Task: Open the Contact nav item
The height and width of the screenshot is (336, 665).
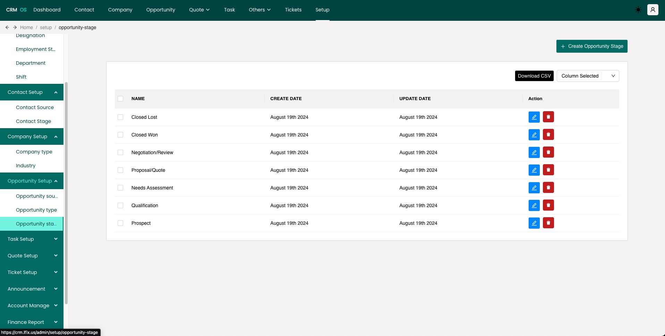Action: point(84,10)
